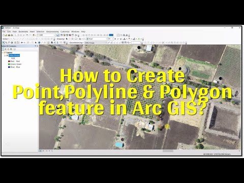Select the Measure tool
Viewport: 244px width, 183px height.
point(48,43)
